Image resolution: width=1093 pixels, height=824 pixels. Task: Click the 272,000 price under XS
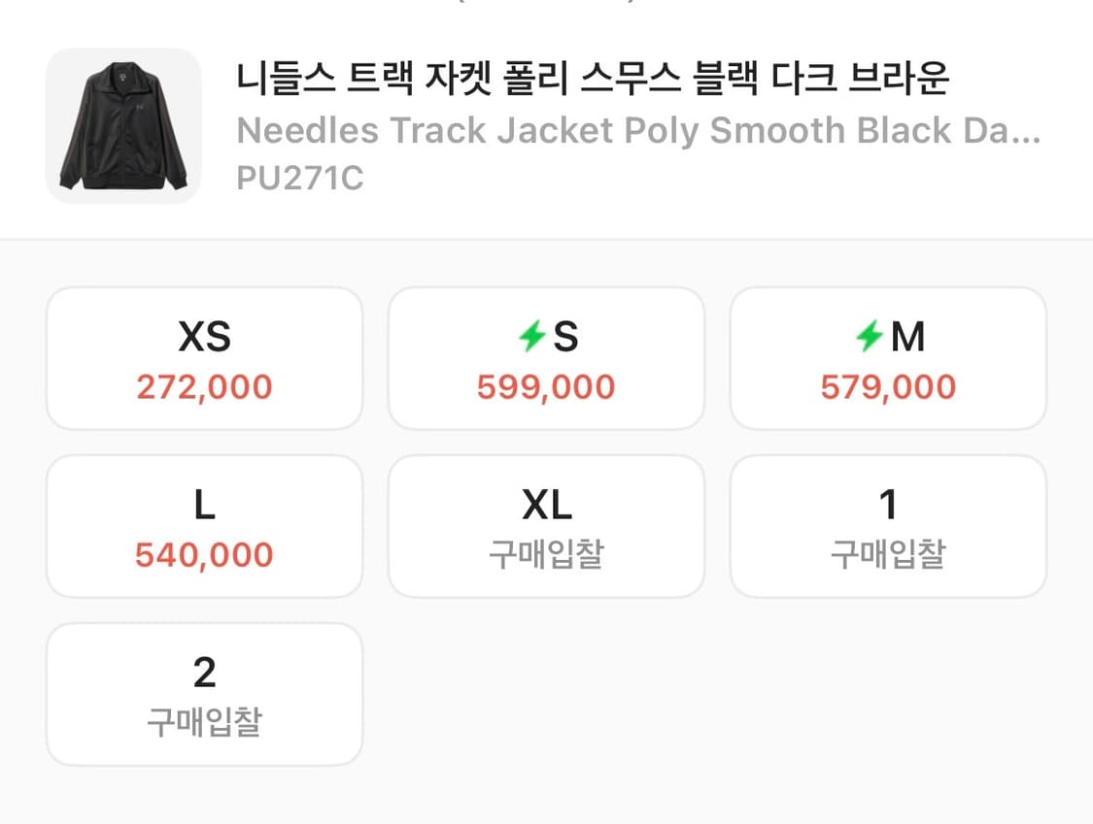coord(203,386)
